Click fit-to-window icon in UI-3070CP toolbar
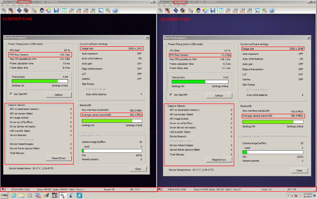317x199 pixels. (64, 11)
